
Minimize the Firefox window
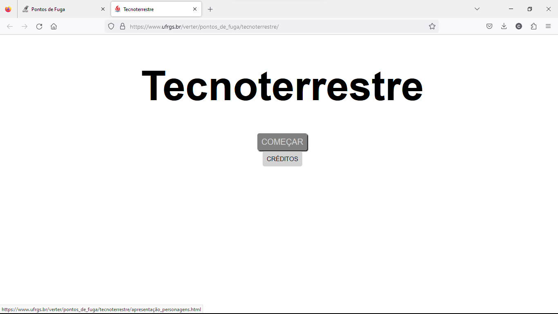511,9
